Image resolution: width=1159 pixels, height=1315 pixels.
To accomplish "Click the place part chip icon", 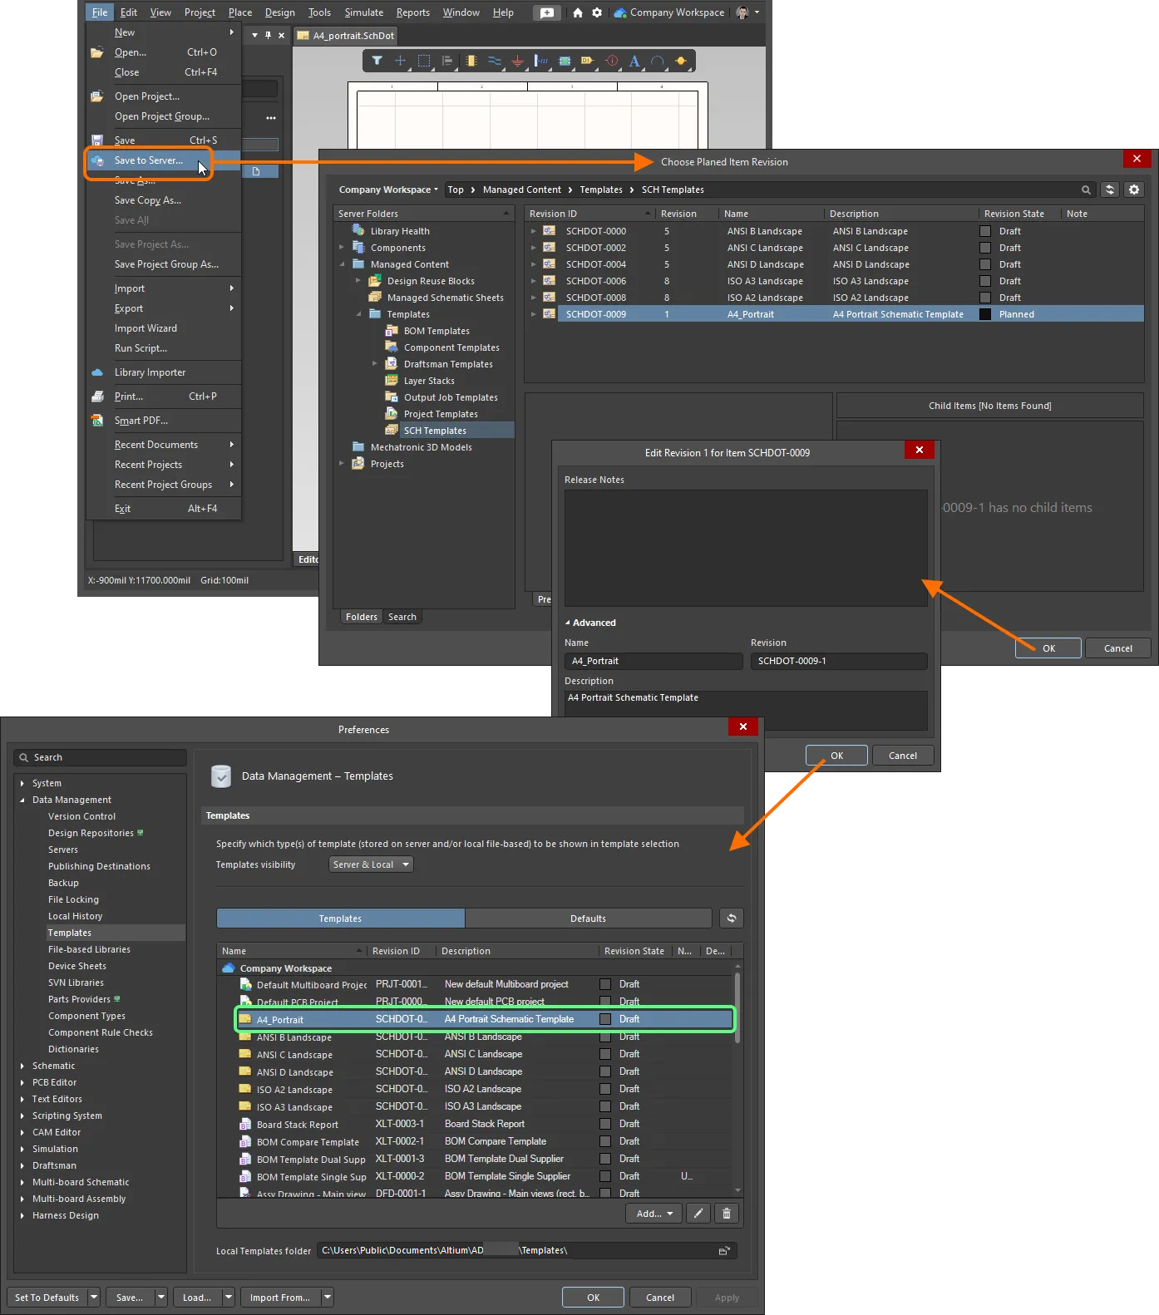I will (471, 61).
